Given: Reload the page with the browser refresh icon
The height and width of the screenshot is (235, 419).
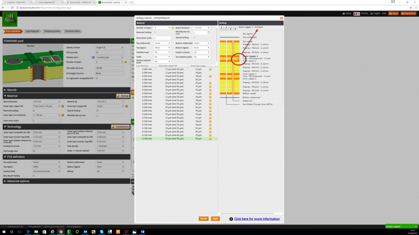Looking at the screenshot, I should click(x=12, y=8).
